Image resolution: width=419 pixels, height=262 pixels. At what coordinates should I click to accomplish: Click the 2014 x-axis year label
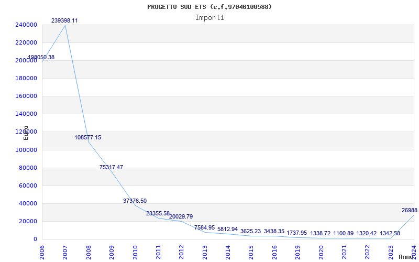[228, 252]
